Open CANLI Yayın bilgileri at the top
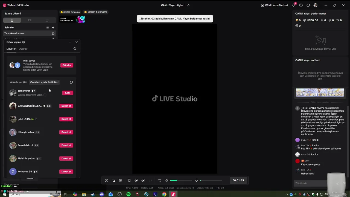Viewport: 350px width, 197px height. tap(173, 5)
